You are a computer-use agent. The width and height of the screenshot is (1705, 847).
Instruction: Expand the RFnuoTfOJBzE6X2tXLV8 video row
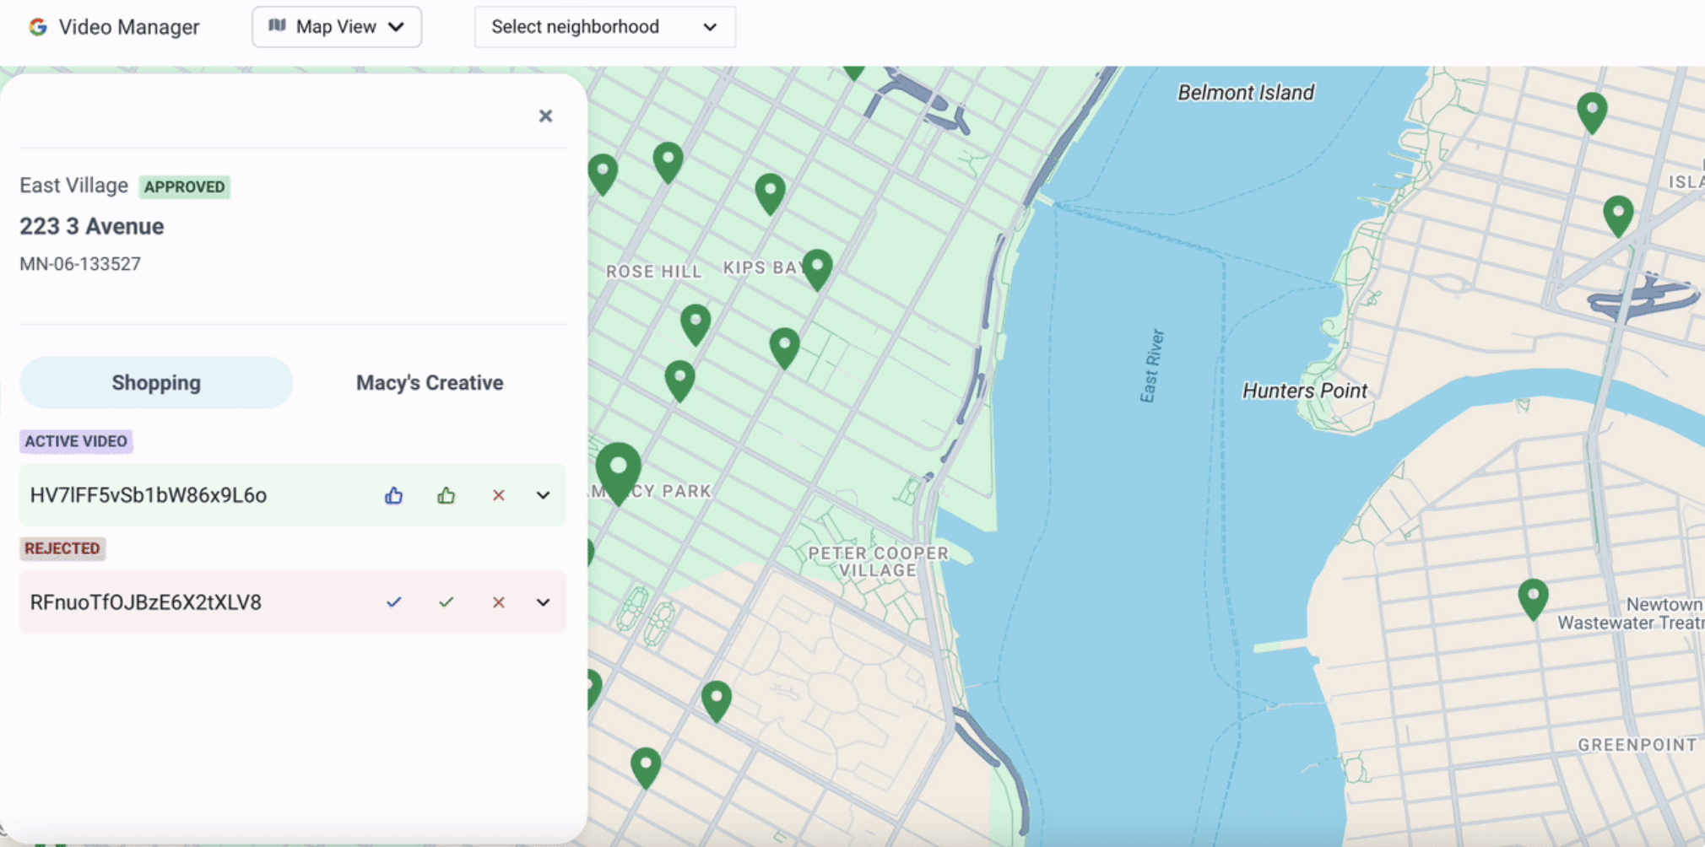click(544, 602)
